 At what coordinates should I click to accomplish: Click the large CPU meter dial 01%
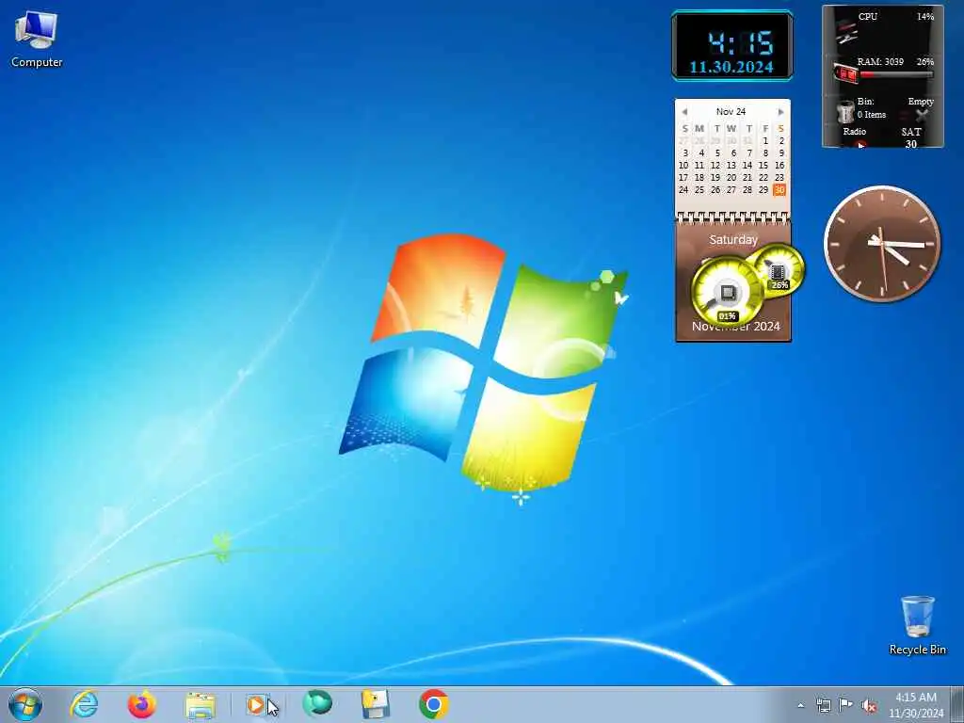728,291
